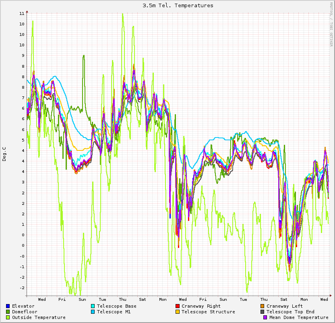Click the 11 tick label on the y-axis
Image resolution: width=335 pixels, height=323 pixels.
tap(22, 13)
